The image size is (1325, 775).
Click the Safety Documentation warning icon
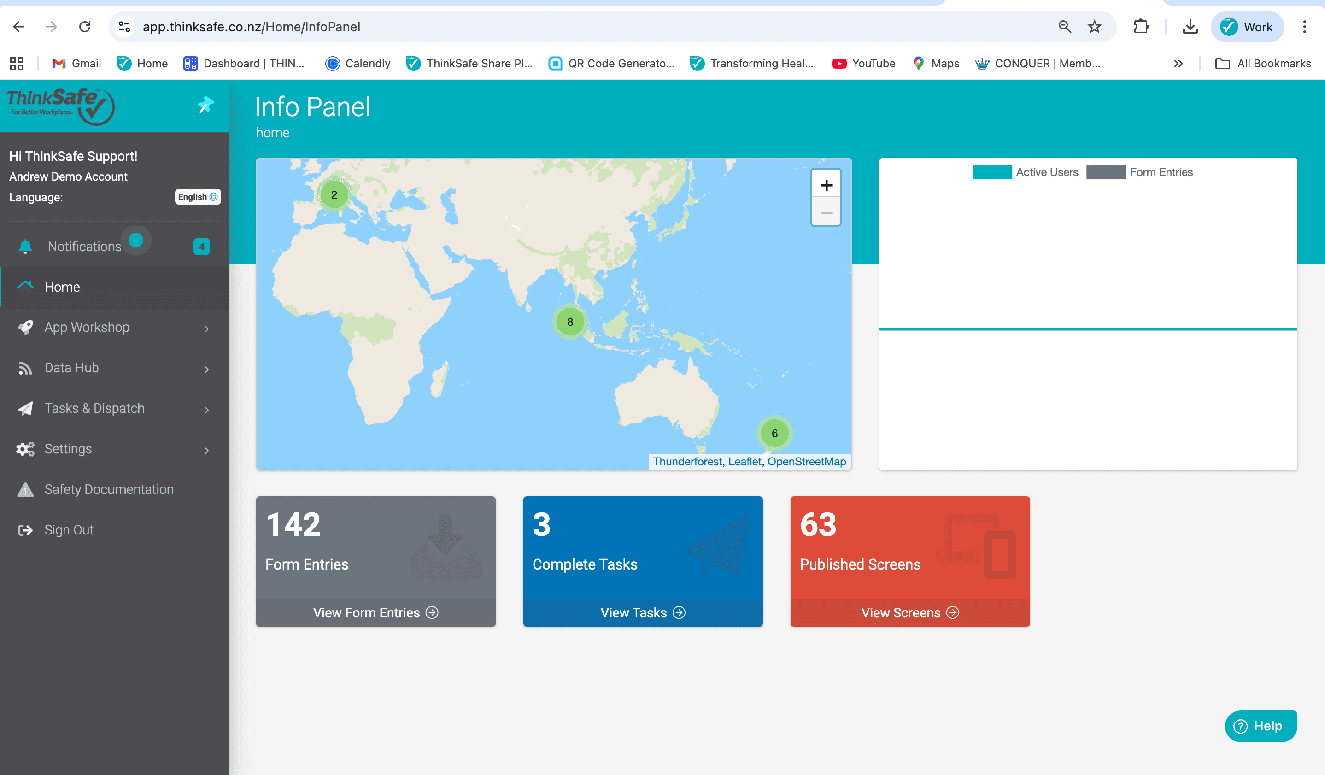[x=25, y=489]
